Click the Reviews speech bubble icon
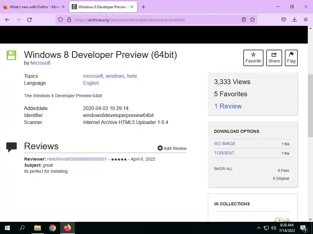 pos(11,147)
